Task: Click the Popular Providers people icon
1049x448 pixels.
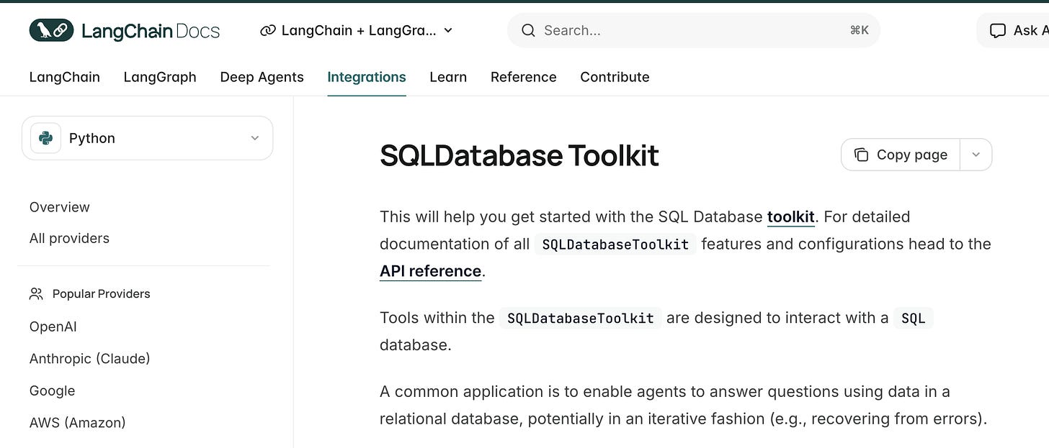Action: click(36, 293)
